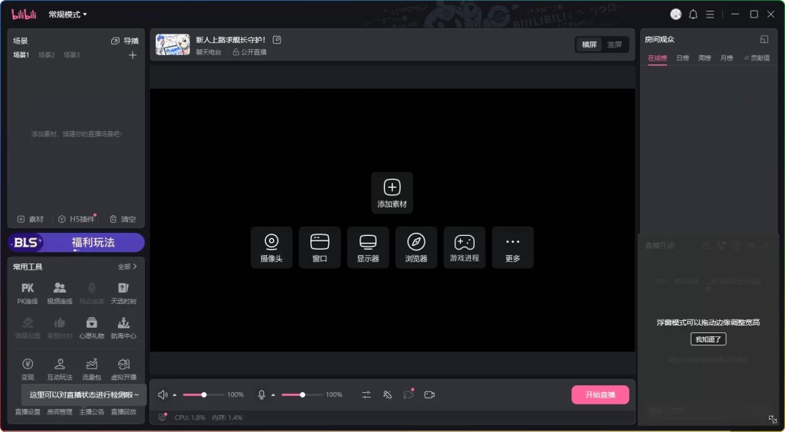Open 流量包 traffic pack tool
785x432 pixels.
click(92, 369)
